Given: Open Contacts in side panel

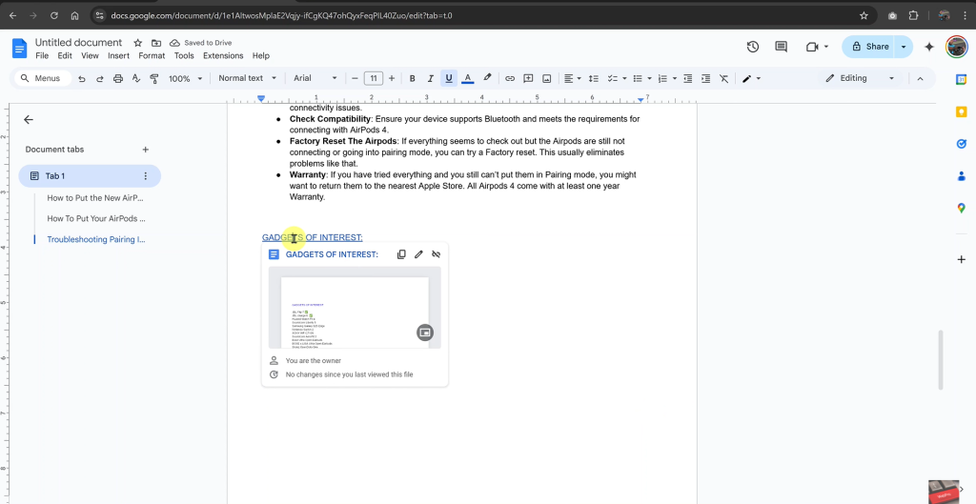Looking at the screenshot, I should [x=961, y=176].
